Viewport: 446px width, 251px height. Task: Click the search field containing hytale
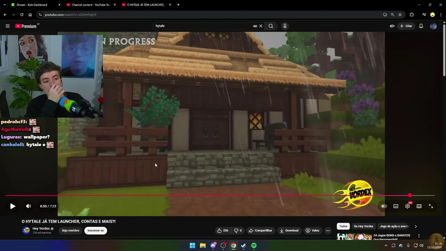click(204, 26)
